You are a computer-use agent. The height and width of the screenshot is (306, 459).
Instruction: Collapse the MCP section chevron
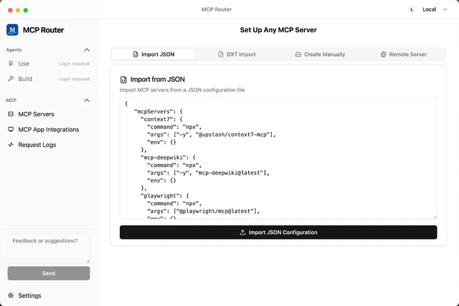pos(87,100)
